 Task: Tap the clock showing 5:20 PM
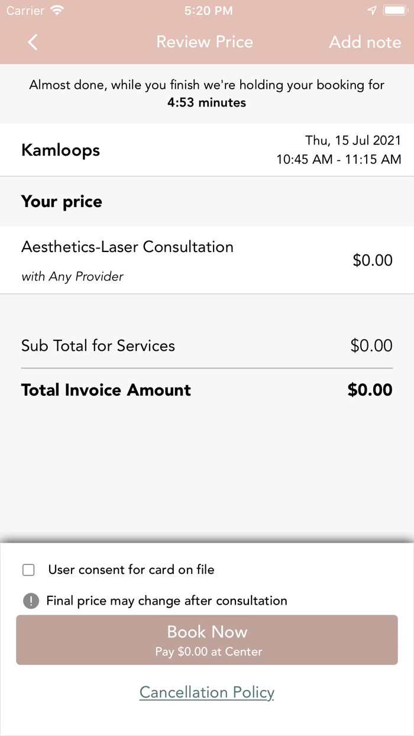(x=207, y=9)
